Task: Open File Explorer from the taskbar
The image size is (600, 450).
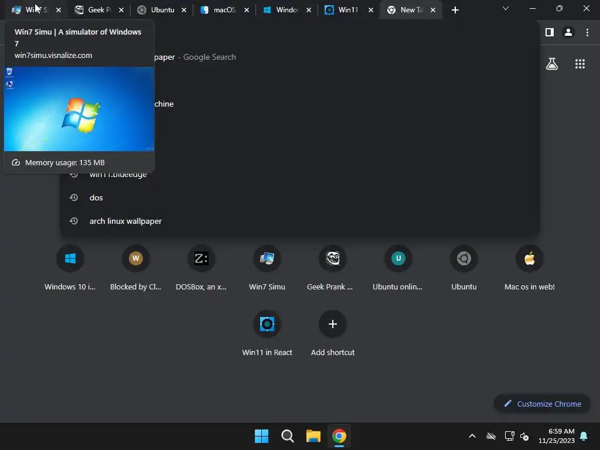Action: point(313,436)
